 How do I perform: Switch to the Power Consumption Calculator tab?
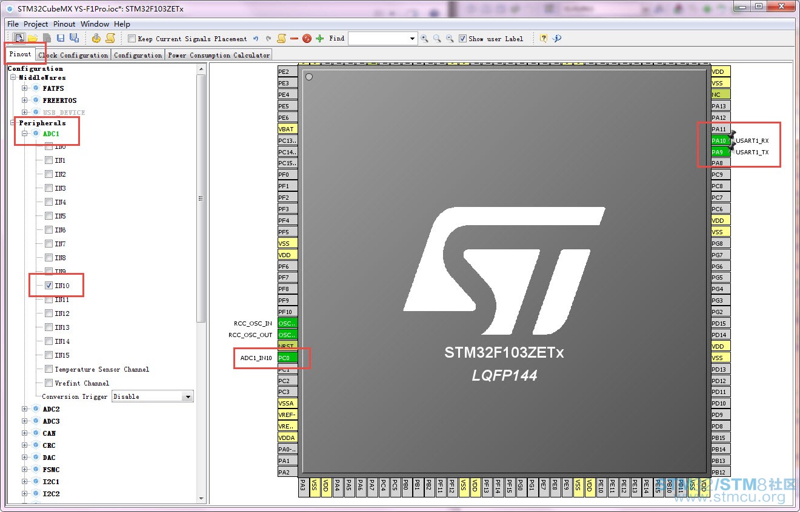click(x=219, y=55)
